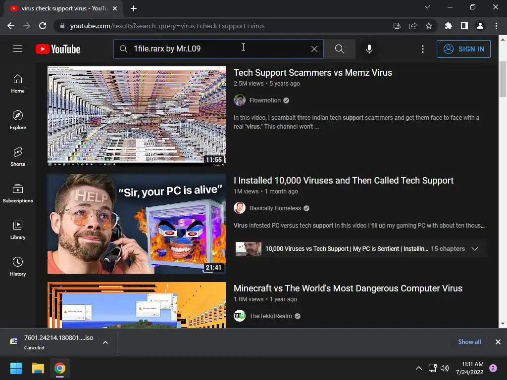
Task: Open Tech Support Scammers vs Memz Virus title
Action: pyautogui.click(x=313, y=73)
